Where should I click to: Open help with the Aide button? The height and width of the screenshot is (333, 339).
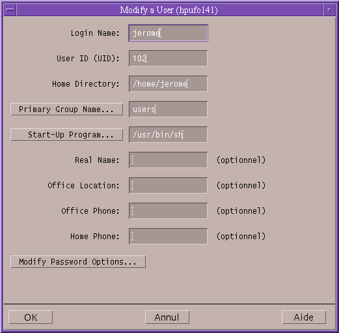tap(304, 317)
